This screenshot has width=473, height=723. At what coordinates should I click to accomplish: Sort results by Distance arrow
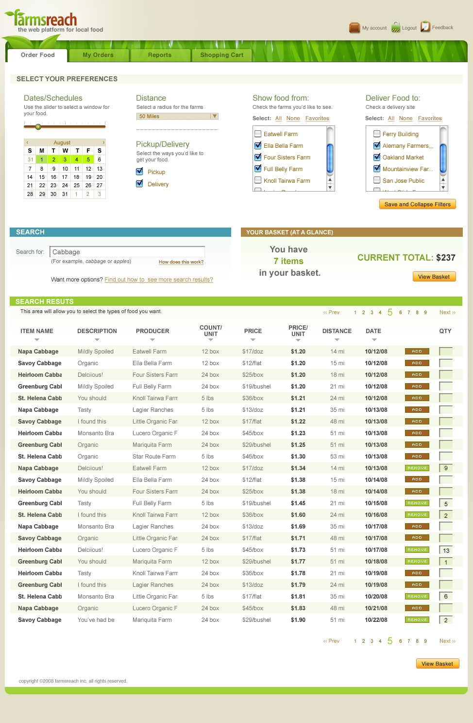click(x=337, y=340)
